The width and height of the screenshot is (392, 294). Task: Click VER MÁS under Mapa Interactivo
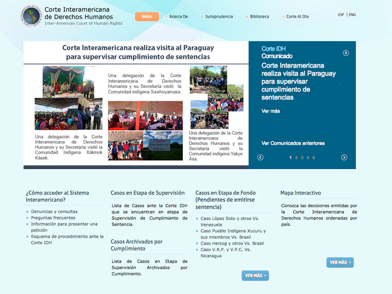click(x=340, y=262)
